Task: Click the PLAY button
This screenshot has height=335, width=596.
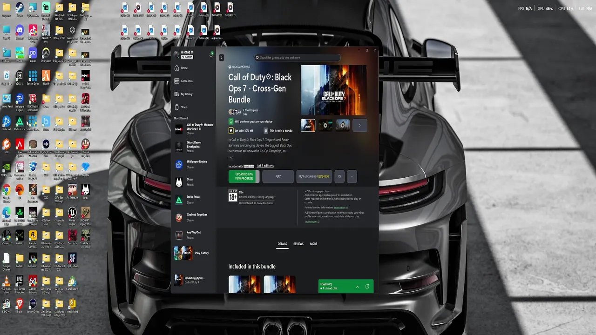Action: [278, 176]
